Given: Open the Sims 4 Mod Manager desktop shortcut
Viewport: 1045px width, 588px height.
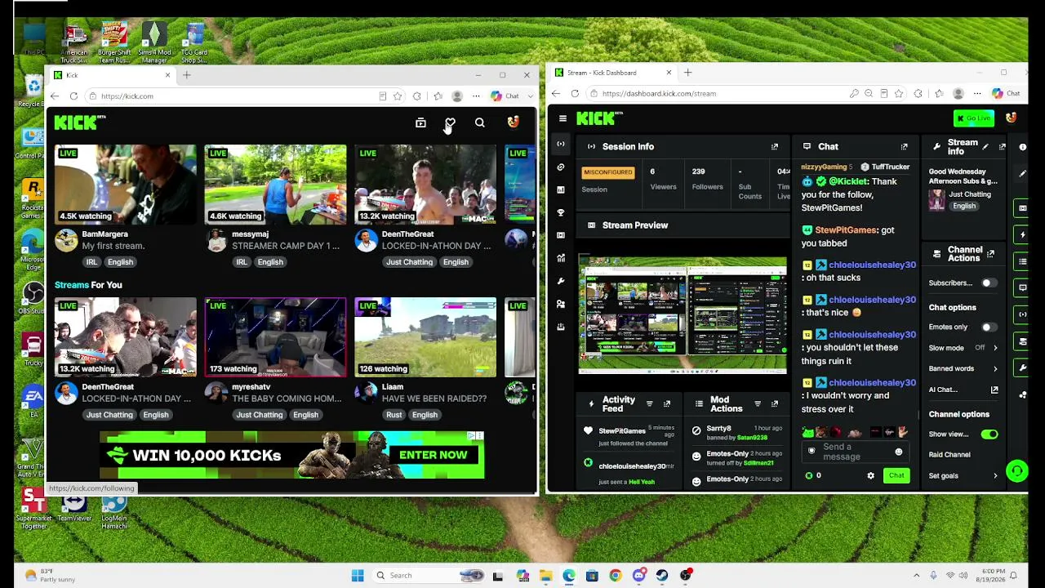Looking at the screenshot, I should point(153,43).
